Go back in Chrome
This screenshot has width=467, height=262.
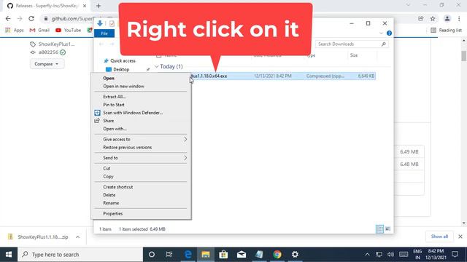click(8, 18)
